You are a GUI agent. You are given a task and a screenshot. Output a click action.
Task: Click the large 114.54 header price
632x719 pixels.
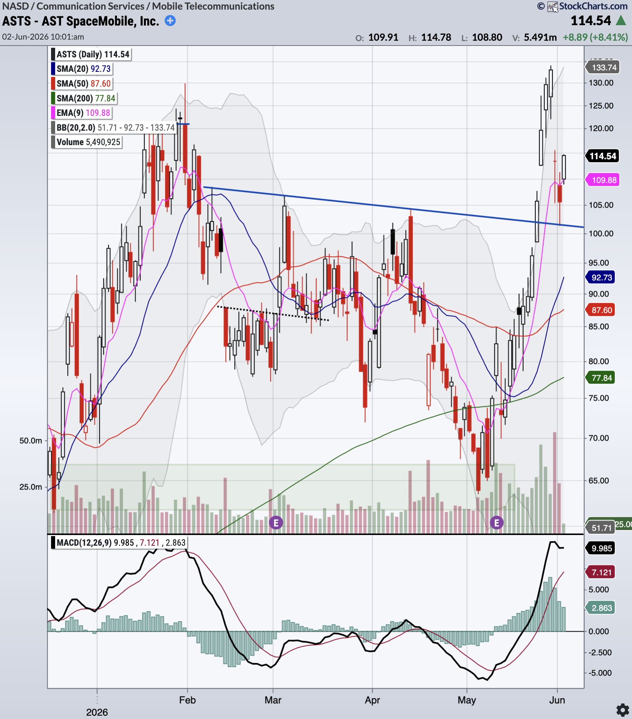click(591, 21)
